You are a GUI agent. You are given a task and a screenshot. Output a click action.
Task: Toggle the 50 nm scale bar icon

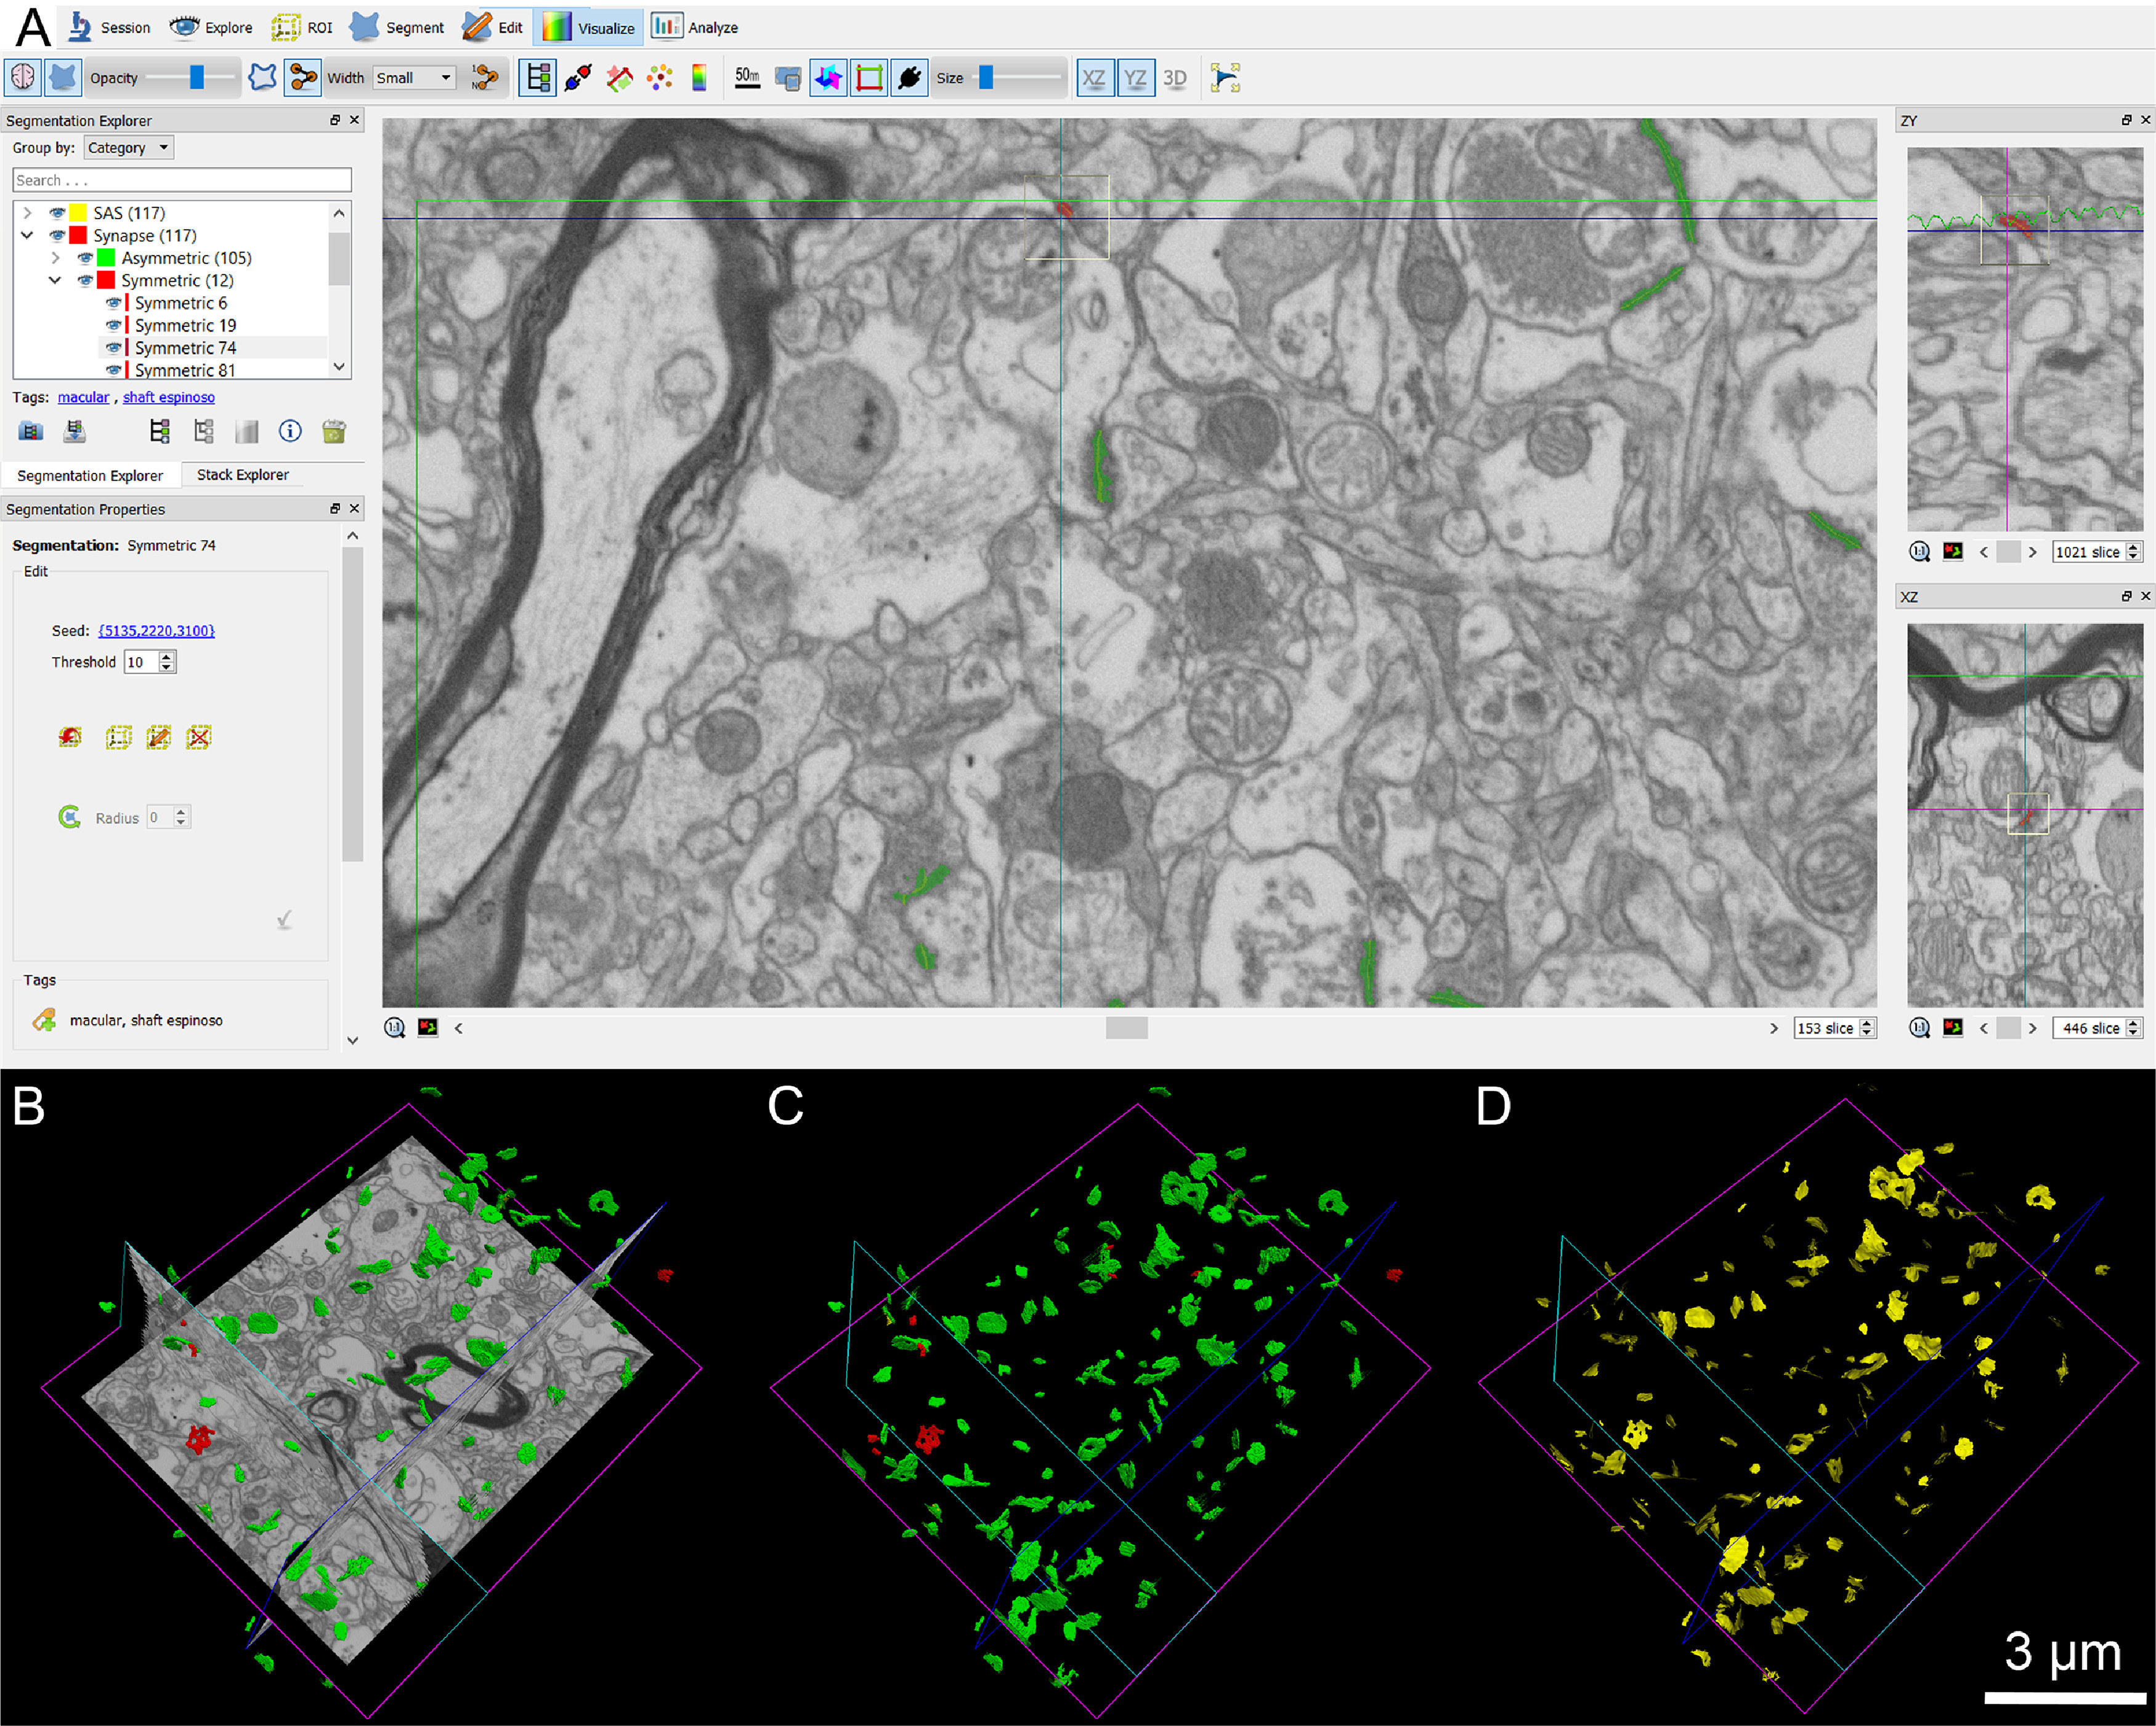pyautogui.click(x=747, y=77)
